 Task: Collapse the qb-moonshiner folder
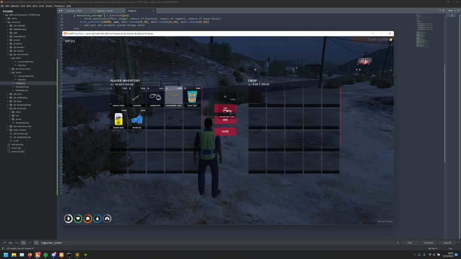click(x=8, y=54)
